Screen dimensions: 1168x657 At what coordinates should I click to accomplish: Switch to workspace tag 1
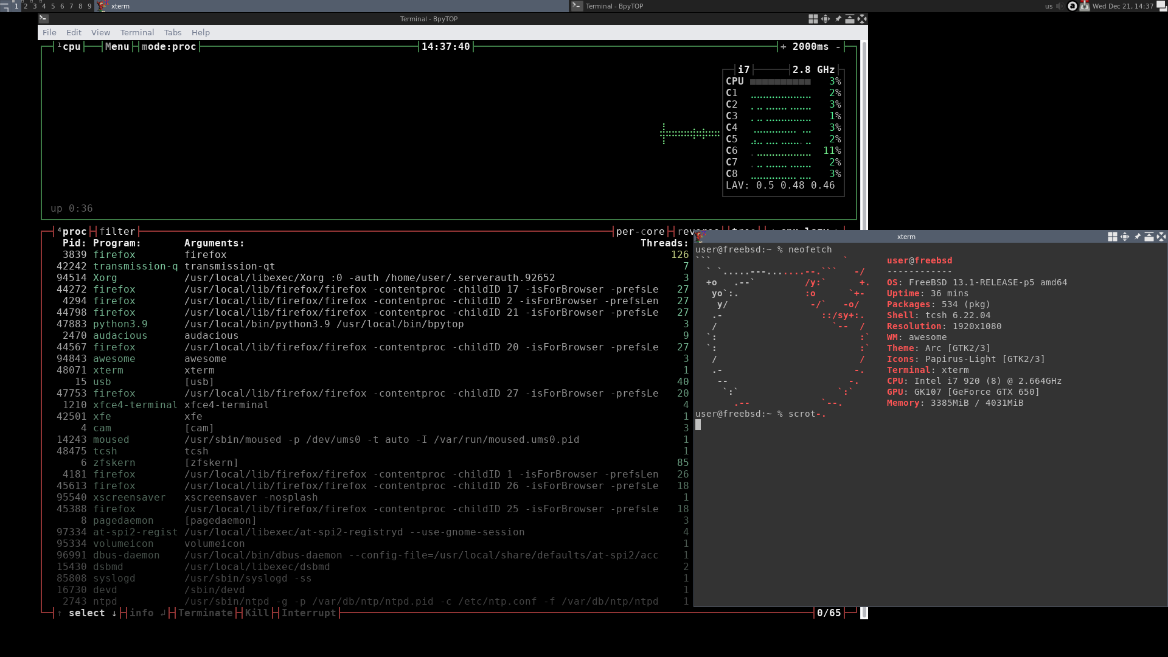click(16, 6)
